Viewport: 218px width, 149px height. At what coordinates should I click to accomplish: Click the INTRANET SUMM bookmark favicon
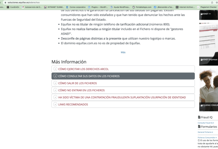point(45,7)
